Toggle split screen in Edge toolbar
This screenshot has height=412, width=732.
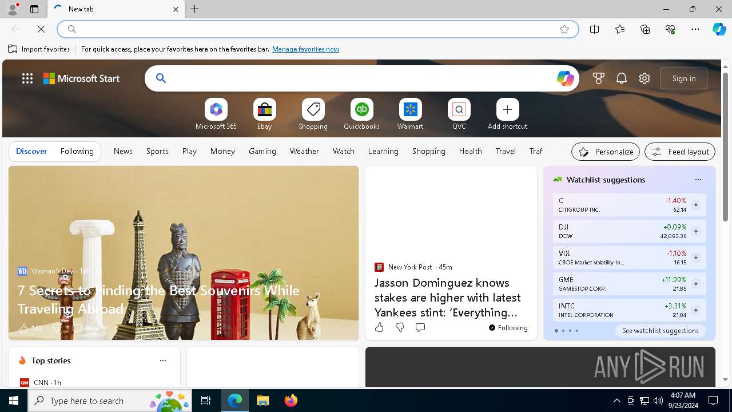[x=594, y=29]
